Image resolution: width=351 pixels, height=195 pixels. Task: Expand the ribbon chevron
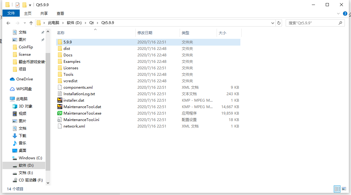pos(338,14)
